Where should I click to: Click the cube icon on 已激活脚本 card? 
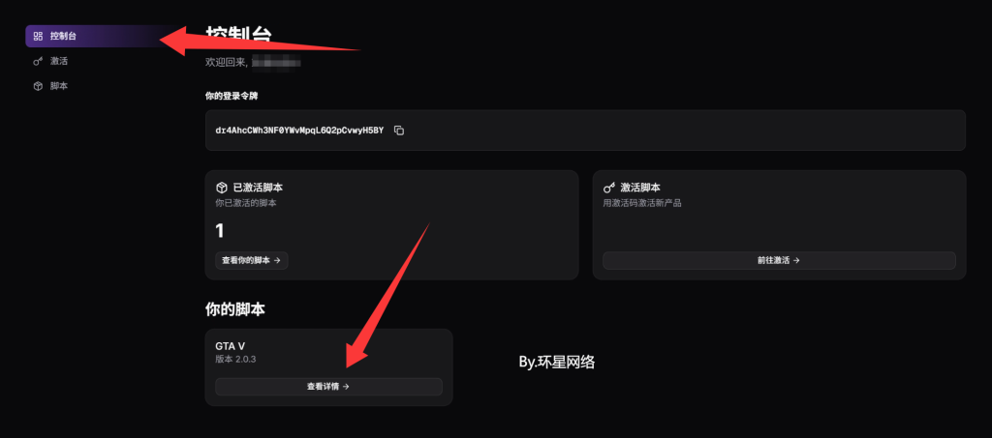(x=222, y=188)
